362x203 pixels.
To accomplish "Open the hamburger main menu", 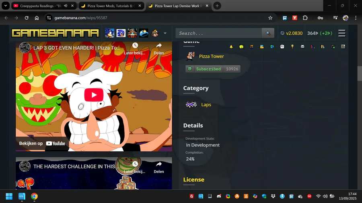I will [x=342, y=33].
